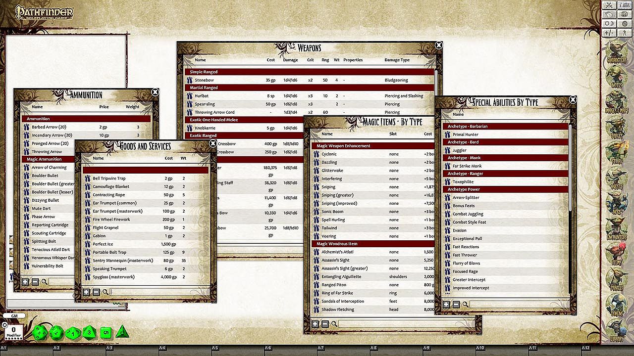Open the Characters sidebar section
This screenshot has width=634, height=356.
point(617,53)
